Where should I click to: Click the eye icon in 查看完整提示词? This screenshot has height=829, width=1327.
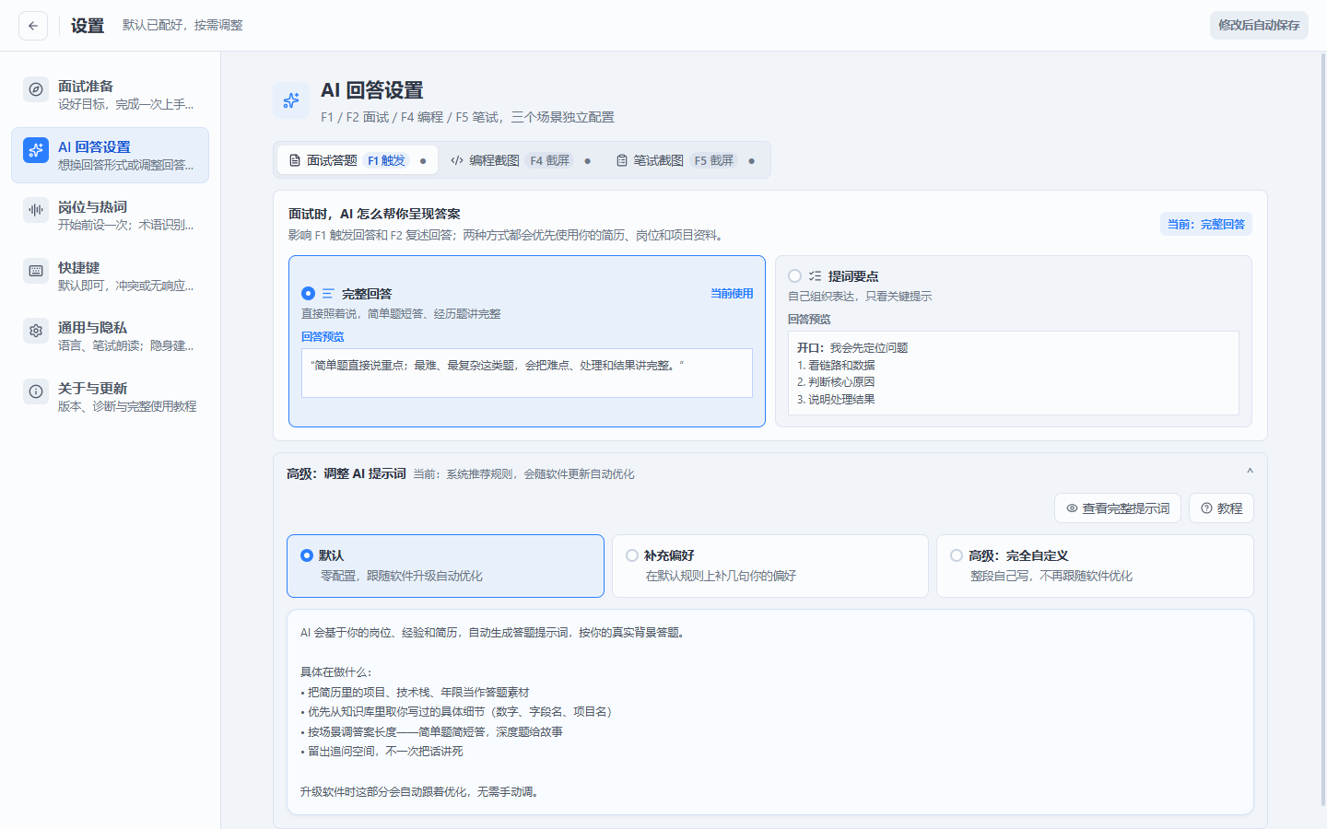tap(1072, 508)
